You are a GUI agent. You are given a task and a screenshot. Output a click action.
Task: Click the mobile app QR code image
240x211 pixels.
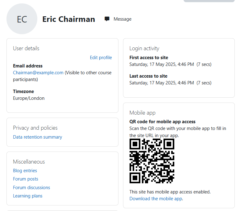tap(152, 161)
